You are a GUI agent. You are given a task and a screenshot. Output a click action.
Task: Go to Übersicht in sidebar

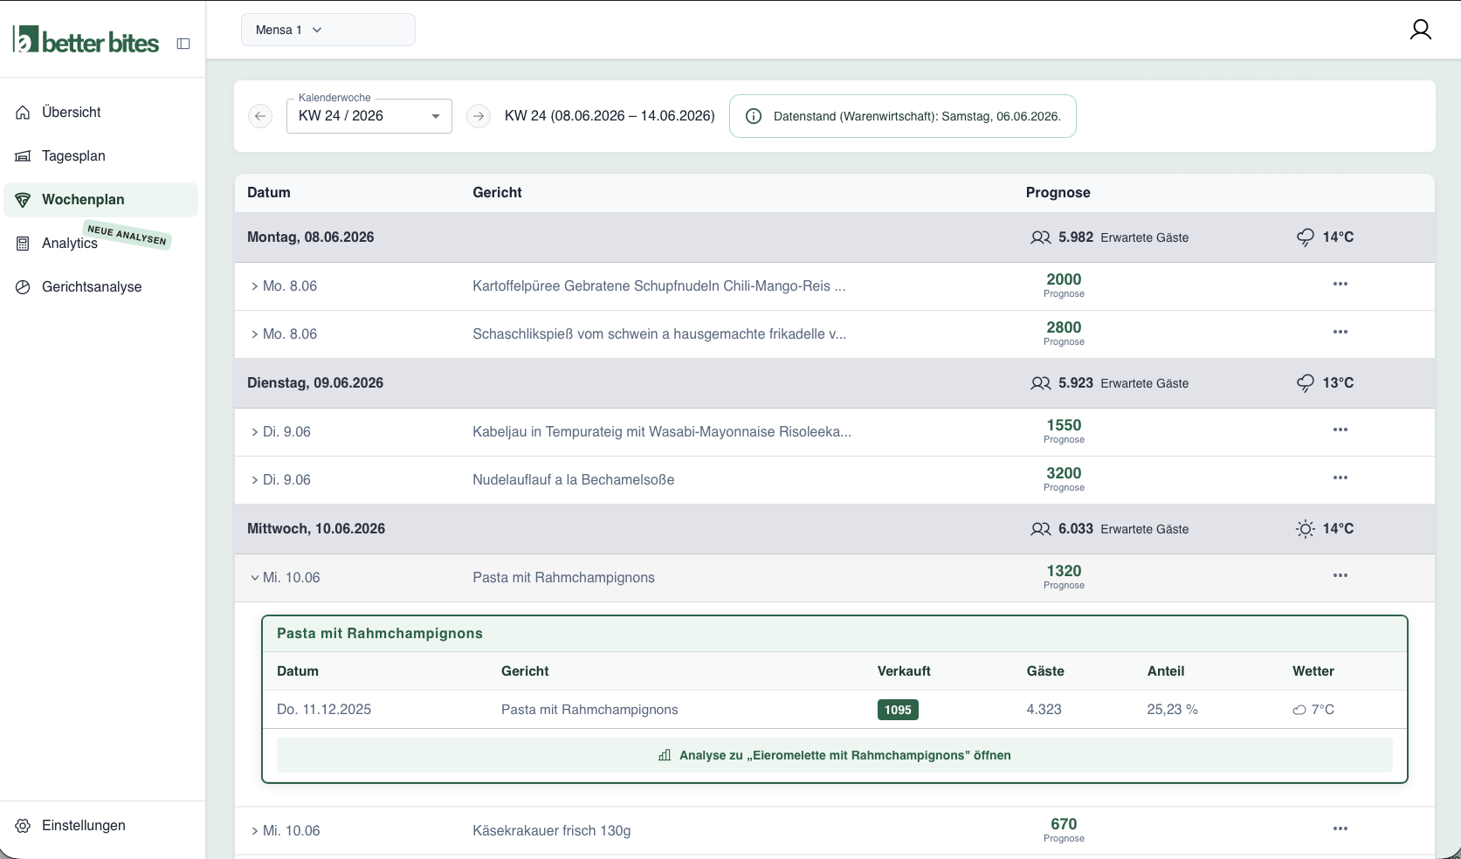101,113
